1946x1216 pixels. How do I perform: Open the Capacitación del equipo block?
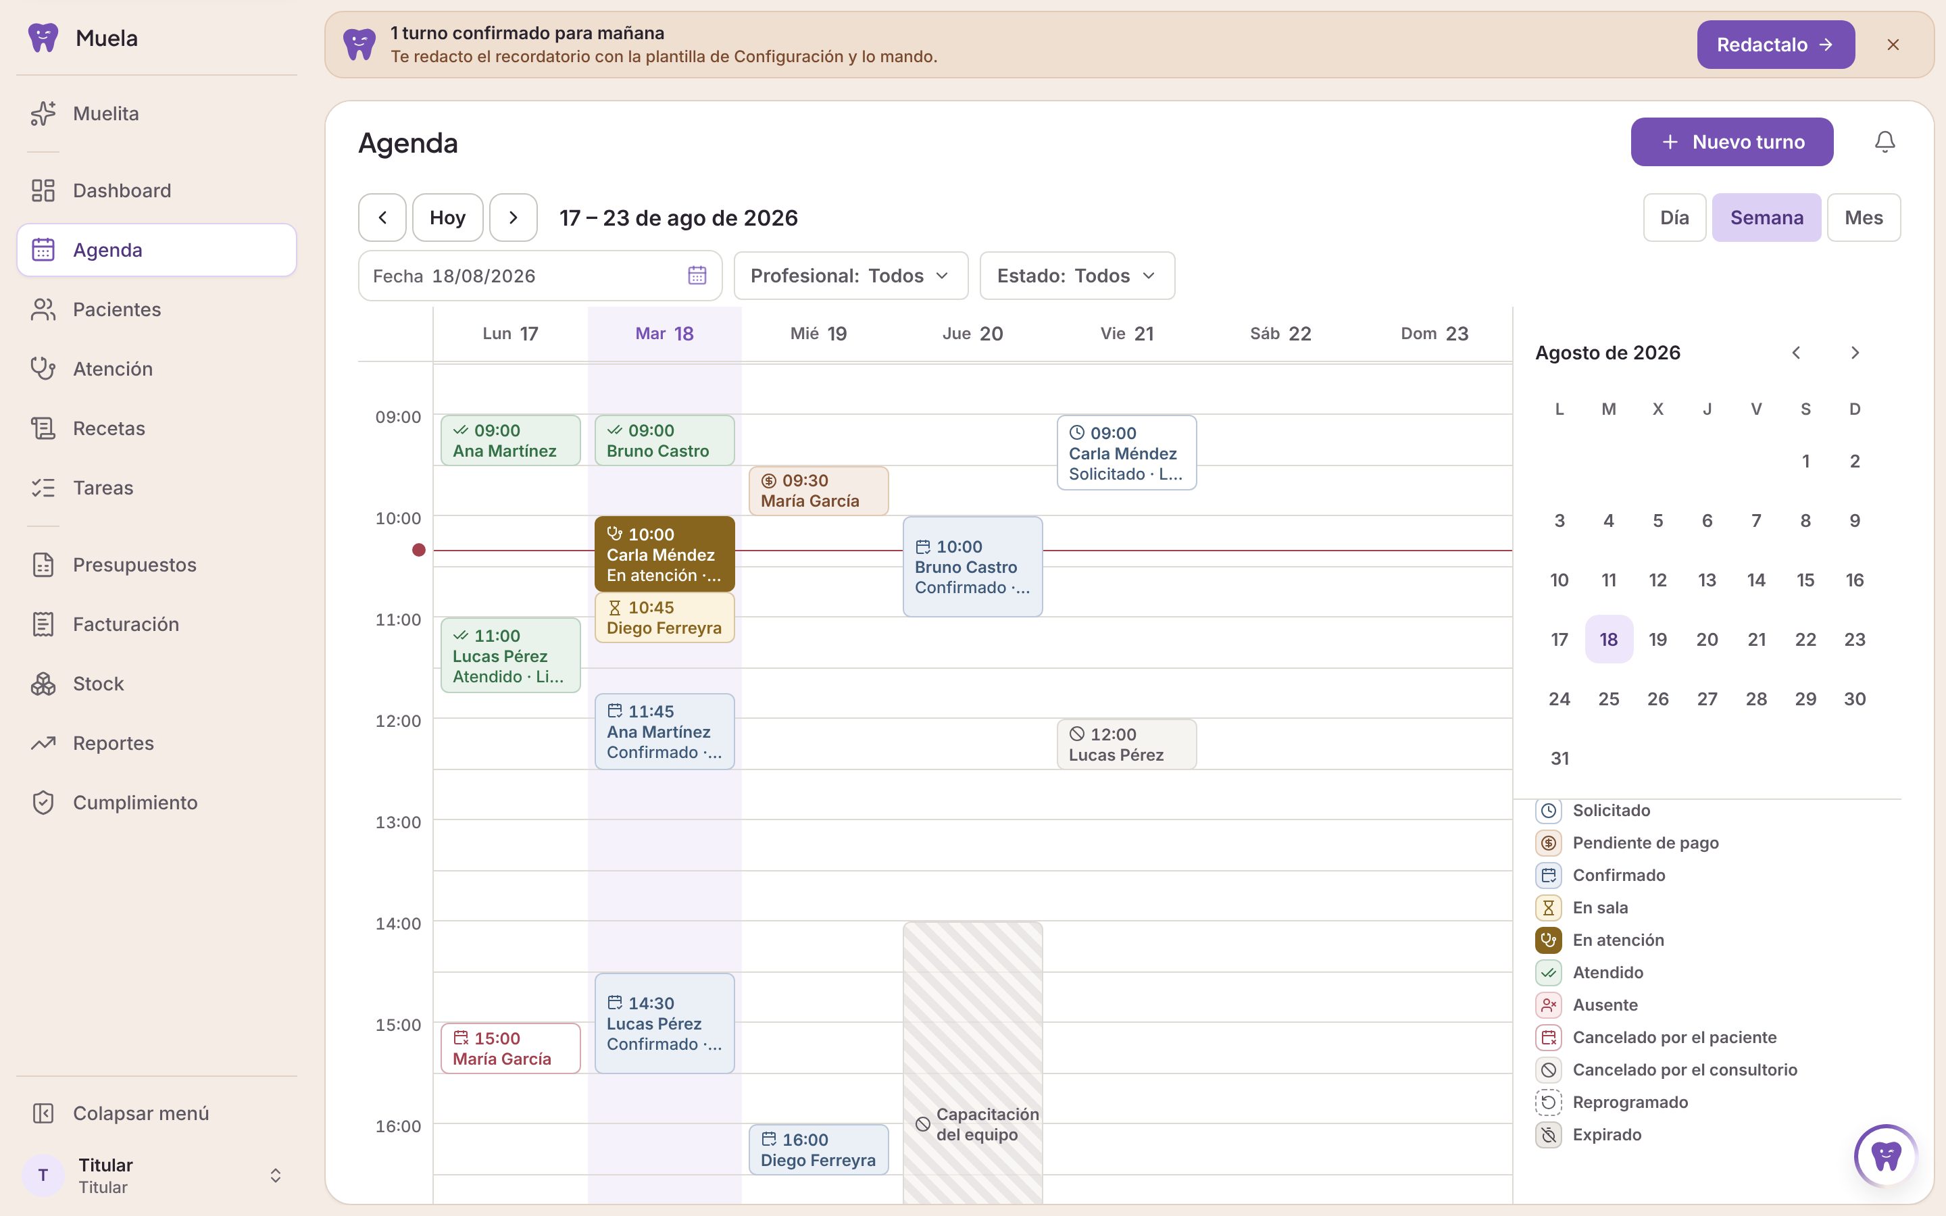(972, 1063)
